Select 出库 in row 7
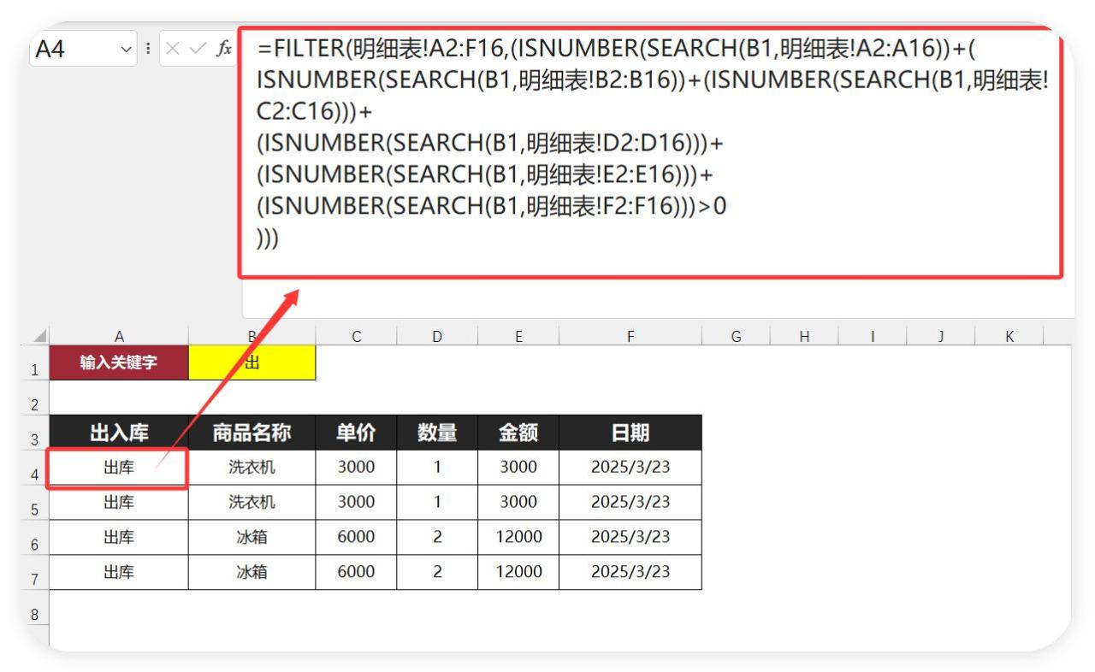Viewport: 1095px width, 672px height. pos(119,573)
